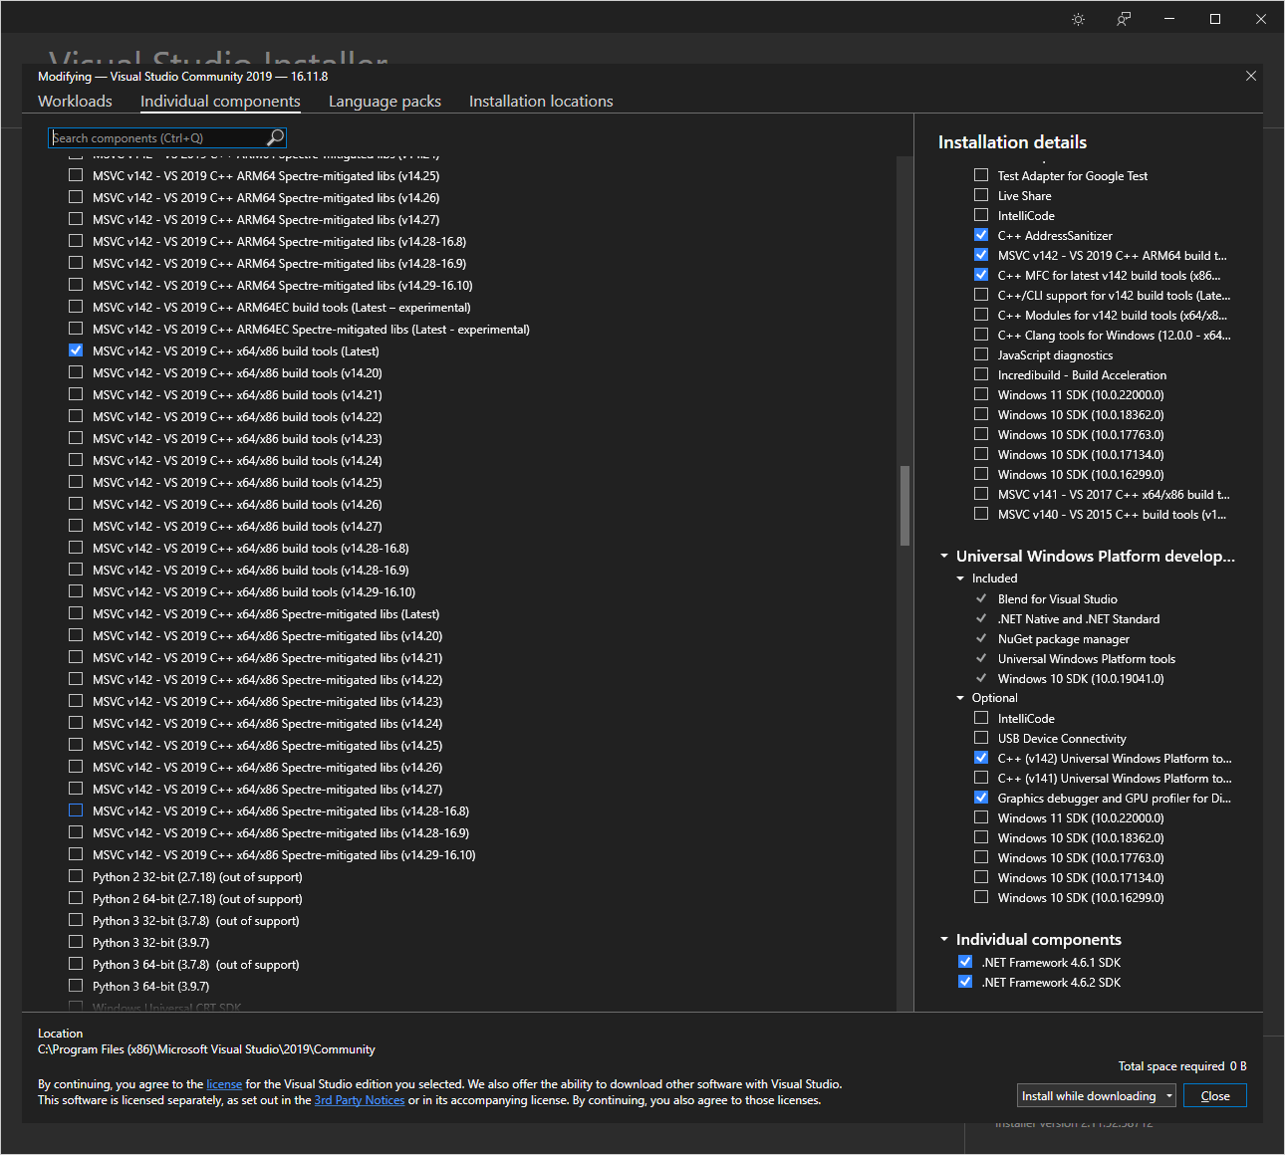Check Python 3 32-bit (3.9.7) checkbox
Screen dimensions: 1285x1155
76,942
